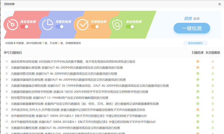Select the 元数据项数据长度检测 row text
Image resolution: width=224 pixels, height=134 pixels.
(x=67, y=68)
